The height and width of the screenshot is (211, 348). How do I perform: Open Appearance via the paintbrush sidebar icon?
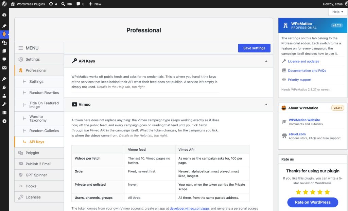coord(4,79)
